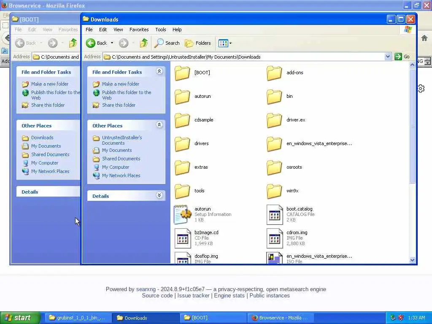Open the View menu in Downloads
This screenshot has width=432, height=324.
pos(118,30)
